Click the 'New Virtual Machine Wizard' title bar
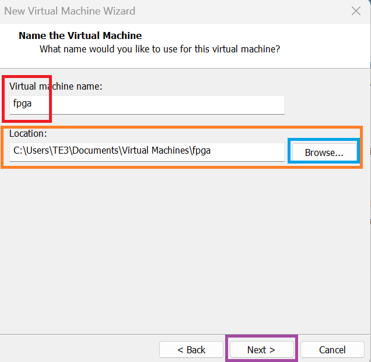This screenshot has width=371, height=362. click(70, 11)
